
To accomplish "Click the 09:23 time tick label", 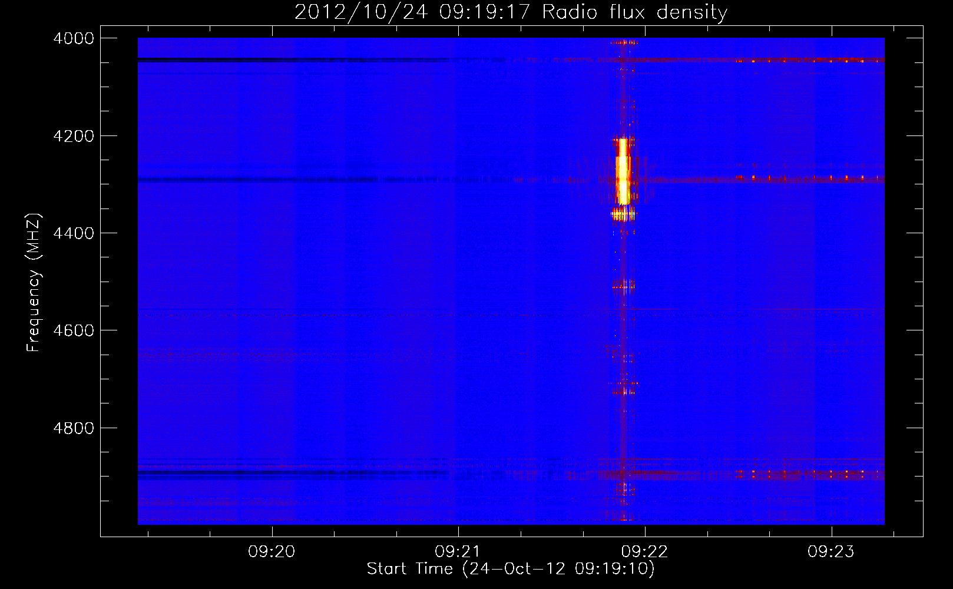I will tap(831, 552).
